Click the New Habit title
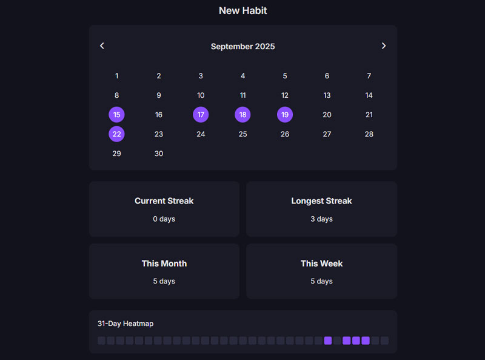485x360 pixels. (242, 10)
